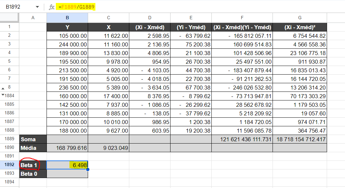This screenshot has width=345, height=188.
Task: Select cell with value 9 627.00
Action: click(x=108, y=131)
